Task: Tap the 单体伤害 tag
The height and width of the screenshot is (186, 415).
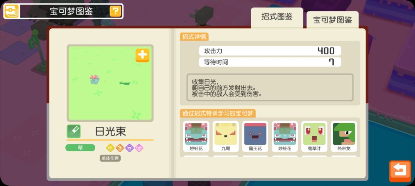Action: coord(110,158)
